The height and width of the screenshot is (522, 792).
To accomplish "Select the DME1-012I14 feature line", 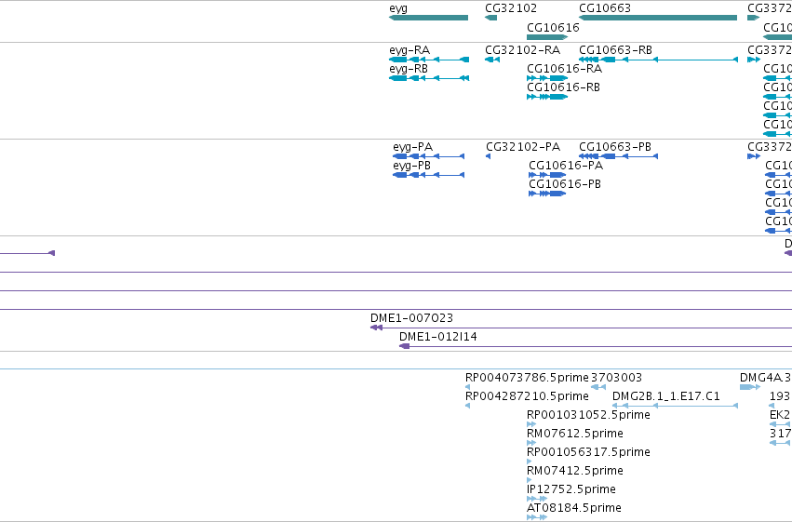I will click(596, 346).
